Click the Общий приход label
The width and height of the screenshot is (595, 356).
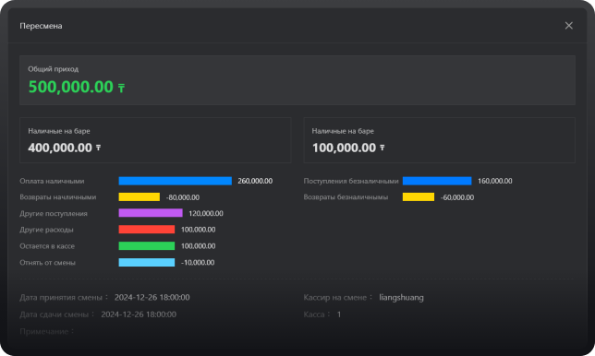[x=54, y=69]
